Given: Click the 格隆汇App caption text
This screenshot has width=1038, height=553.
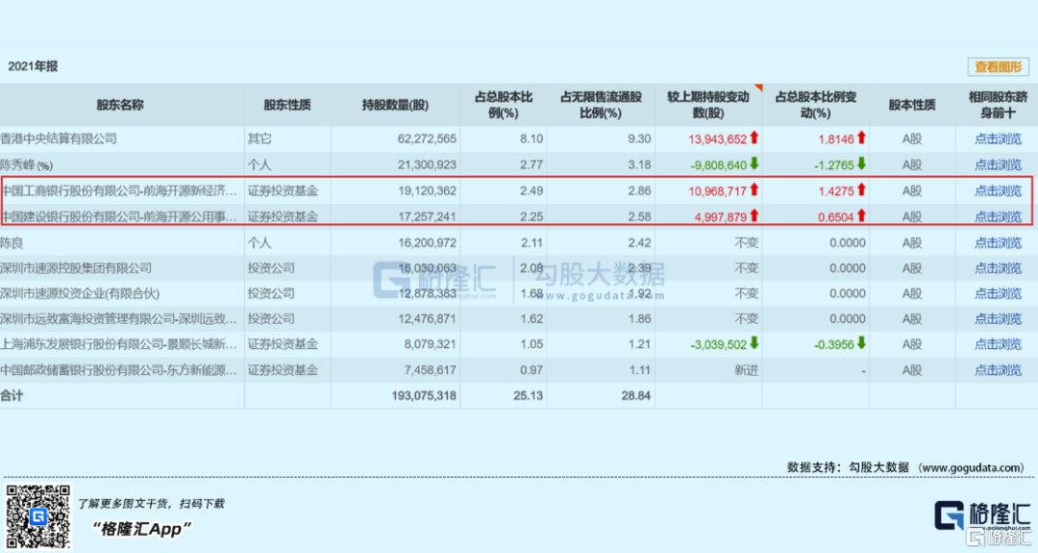Looking at the screenshot, I should click(141, 529).
